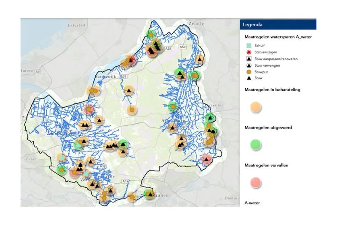Select the red Statuswijzigen star marker on map
337x225 pixels.
[131, 60]
